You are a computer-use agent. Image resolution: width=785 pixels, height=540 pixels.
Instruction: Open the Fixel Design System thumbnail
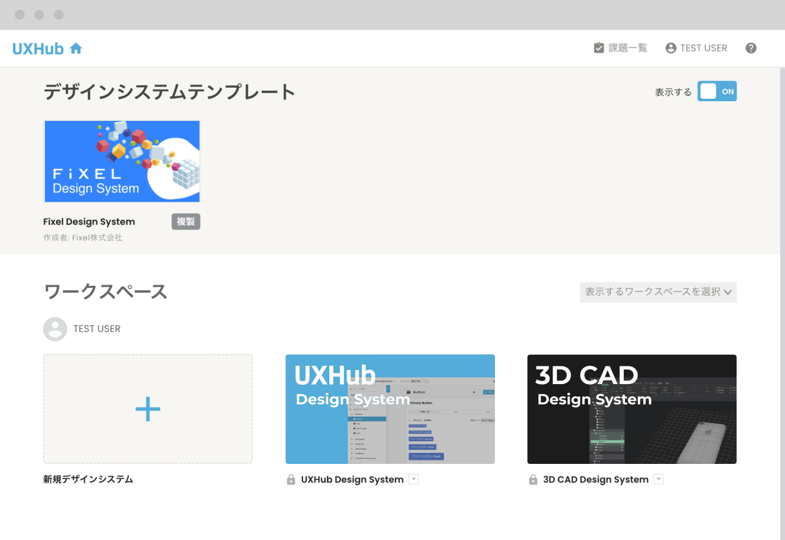point(121,161)
